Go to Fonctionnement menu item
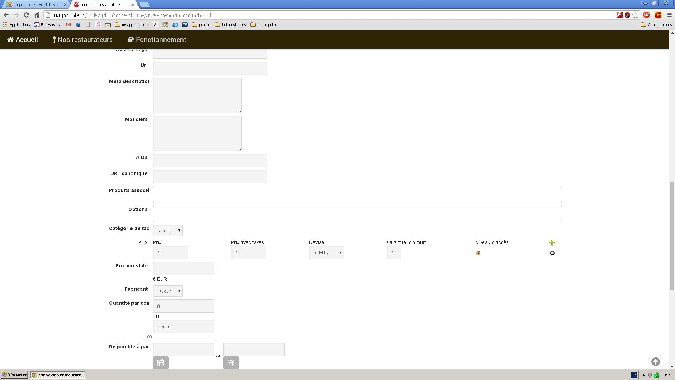The height and width of the screenshot is (380, 675). pyautogui.click(x=157, y=39)
